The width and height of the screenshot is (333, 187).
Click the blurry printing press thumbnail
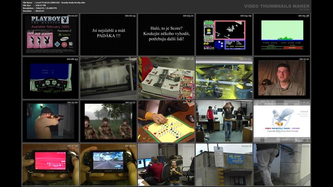click(x=108, y=78)
